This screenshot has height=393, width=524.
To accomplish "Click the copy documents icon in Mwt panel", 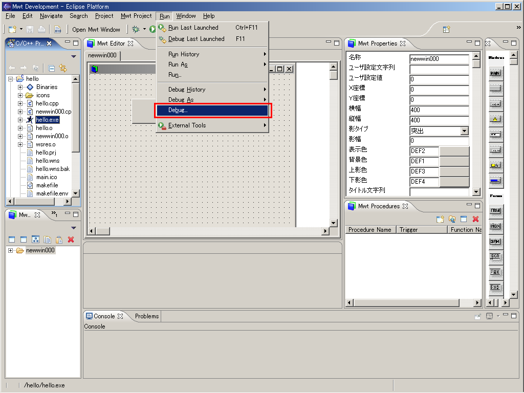I will [x=47, y=239].
